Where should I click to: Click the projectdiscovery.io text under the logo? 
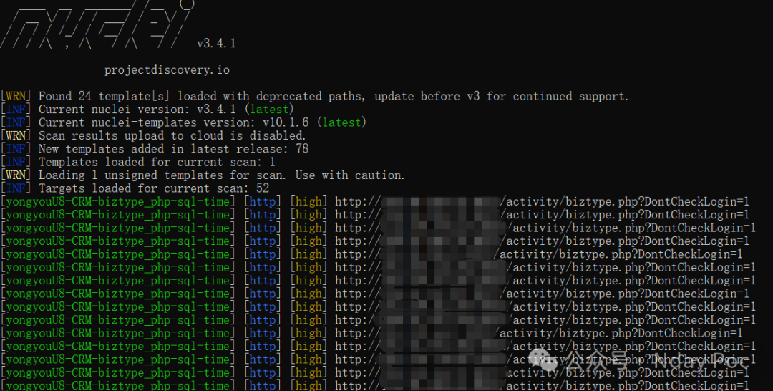167,70
